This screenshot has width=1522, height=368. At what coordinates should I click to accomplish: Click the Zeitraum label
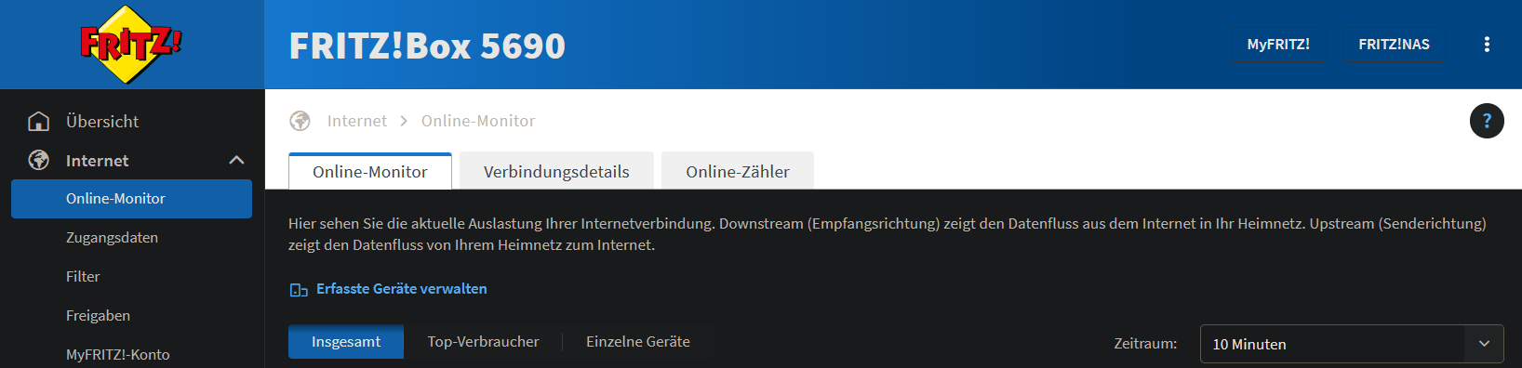(x=1145, y=344)
